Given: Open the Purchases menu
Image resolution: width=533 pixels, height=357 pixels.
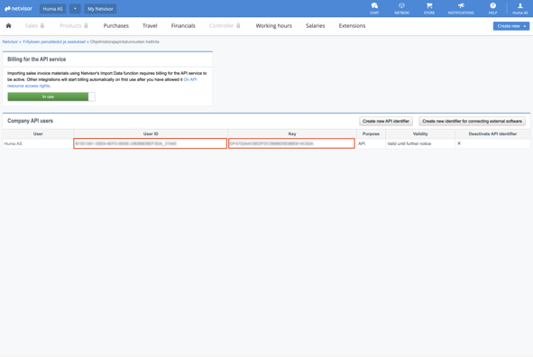Looking at the screenshot, I should click(116, 25).
